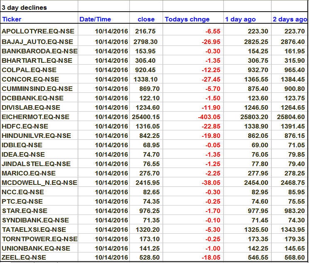
Task: Select the Todays chnge column header
Action: [187, 19]
